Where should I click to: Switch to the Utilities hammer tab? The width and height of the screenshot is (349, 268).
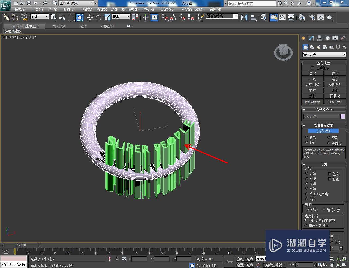point(343,38)
